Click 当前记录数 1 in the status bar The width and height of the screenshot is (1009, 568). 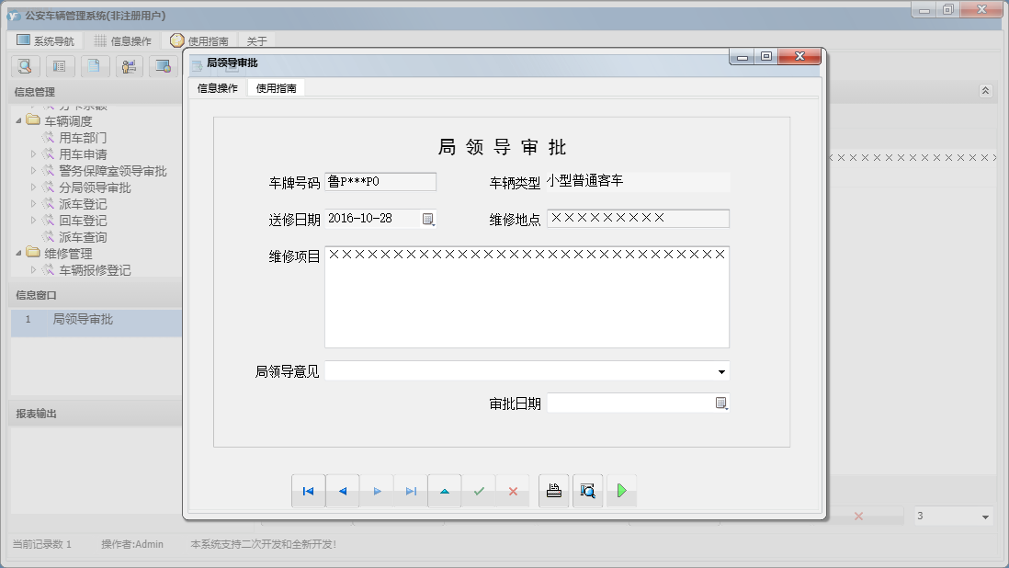coord(42,544)
